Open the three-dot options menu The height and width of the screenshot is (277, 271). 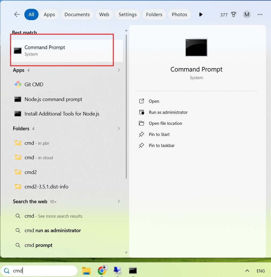click(260, 14)
